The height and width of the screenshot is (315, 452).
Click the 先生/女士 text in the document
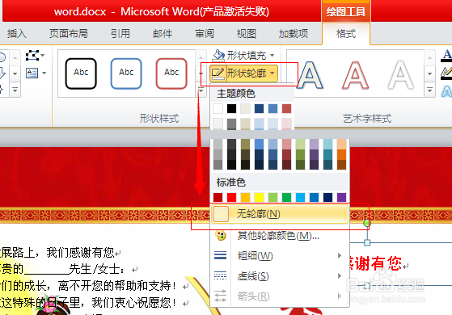point(95,269)
